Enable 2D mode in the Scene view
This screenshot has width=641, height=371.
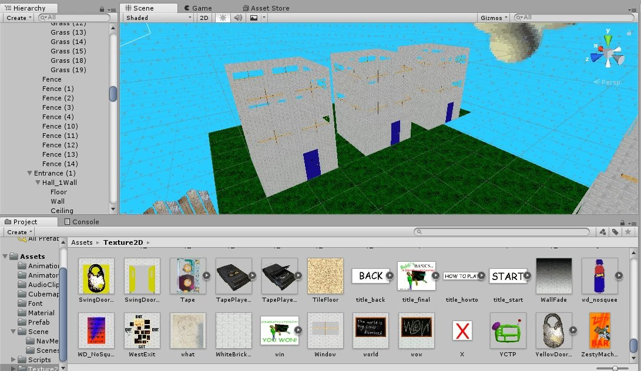(x=203, y=18)
